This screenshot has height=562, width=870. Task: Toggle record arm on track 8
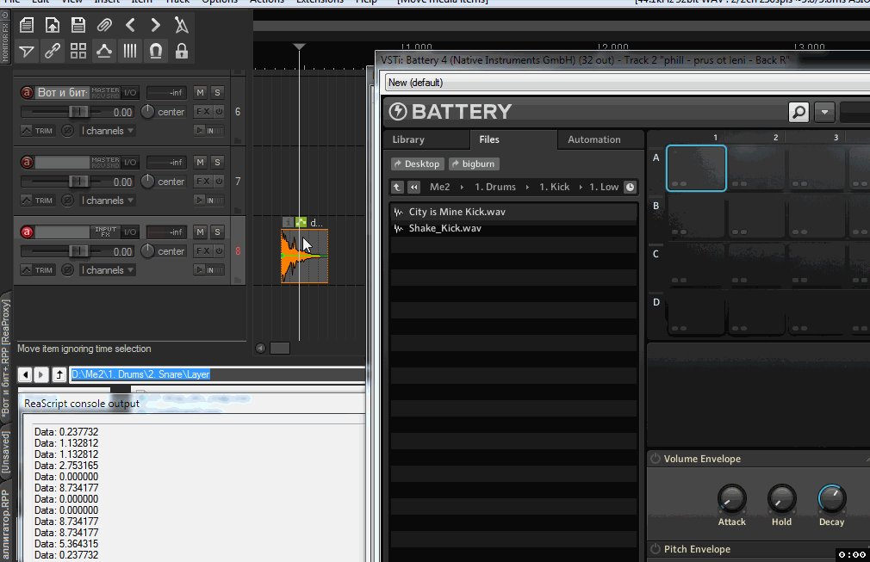click(x=27, y=232)
